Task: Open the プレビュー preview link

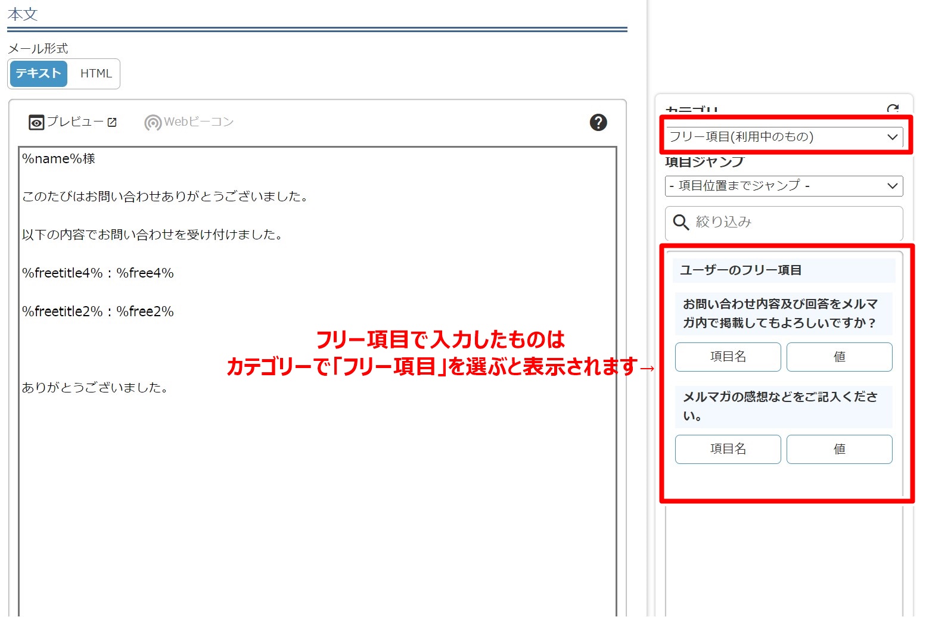Action: [73, 122]
